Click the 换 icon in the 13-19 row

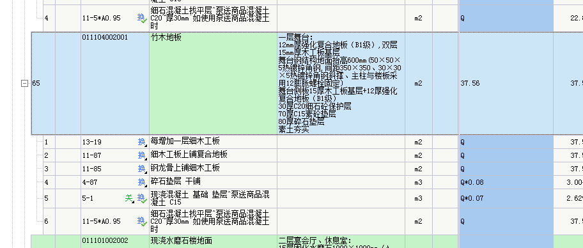pyautogui.click(x=142, y=142)
